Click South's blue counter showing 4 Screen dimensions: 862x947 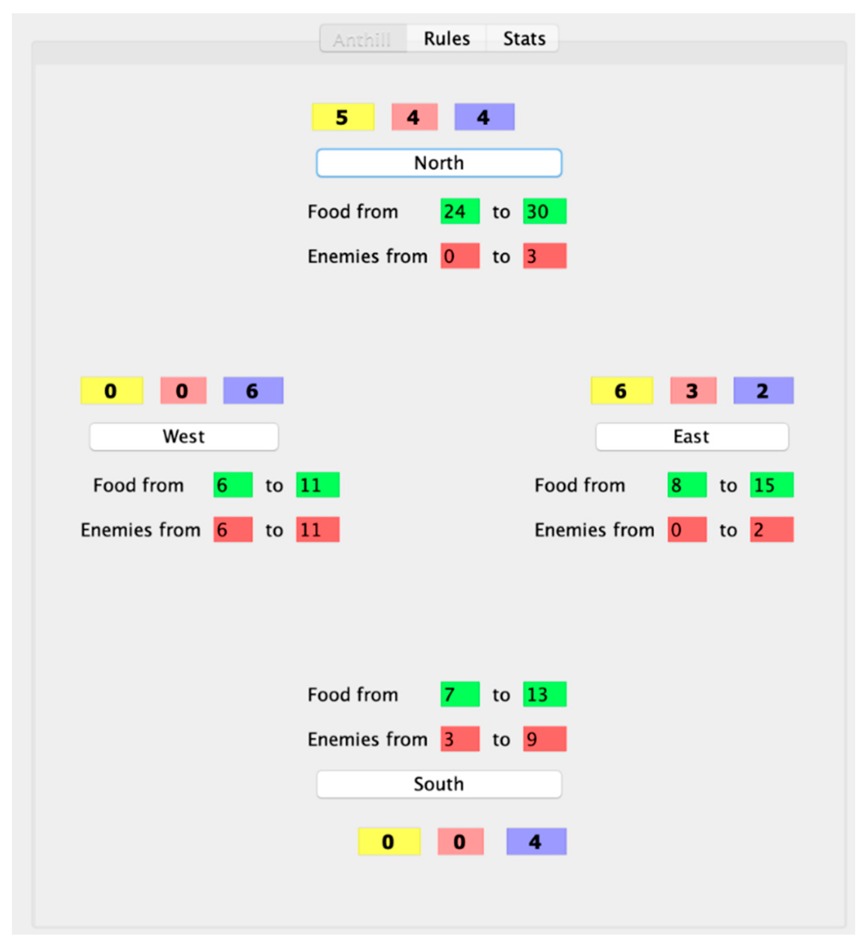(536, 841)
